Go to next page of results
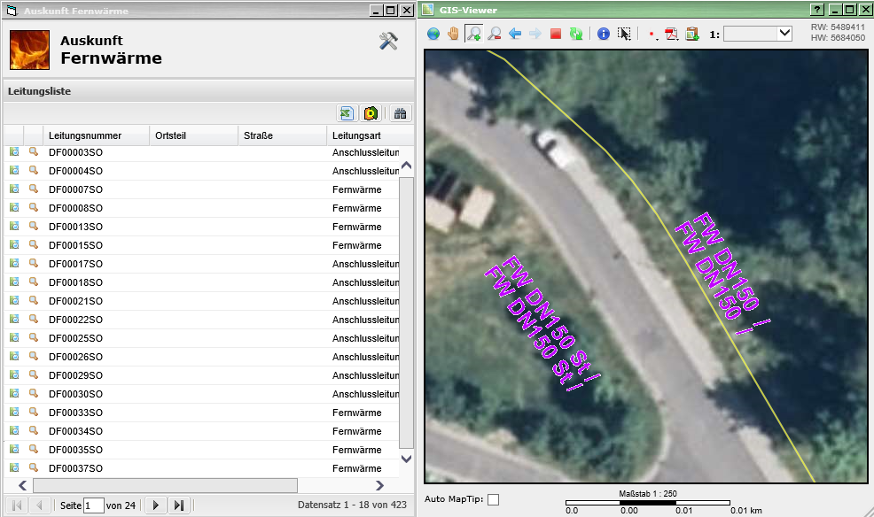 156,505
